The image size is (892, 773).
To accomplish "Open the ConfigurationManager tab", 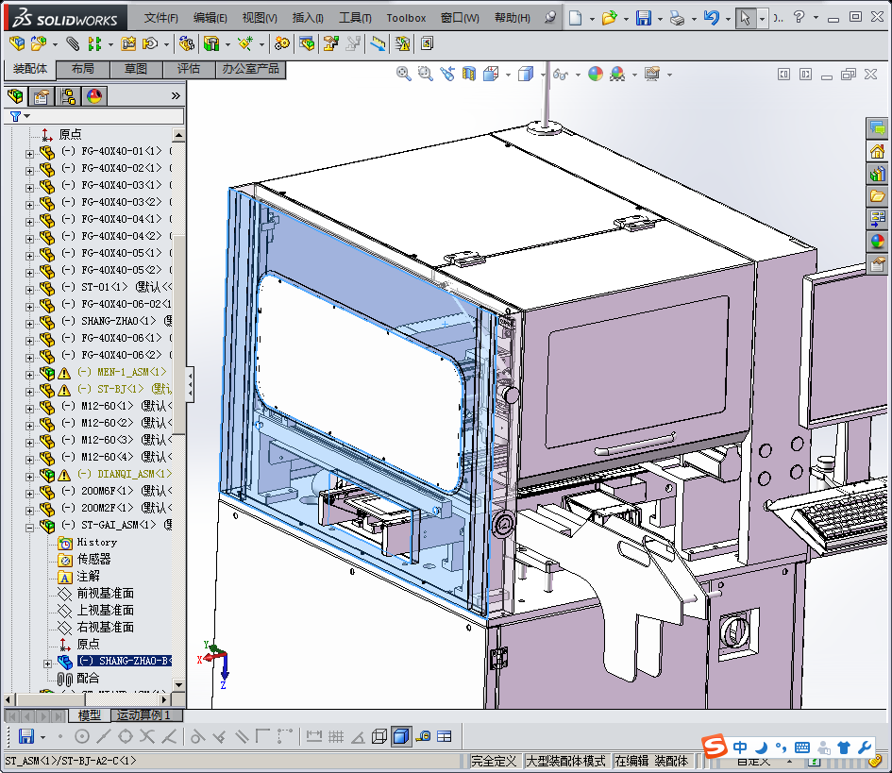I will 68,96.
